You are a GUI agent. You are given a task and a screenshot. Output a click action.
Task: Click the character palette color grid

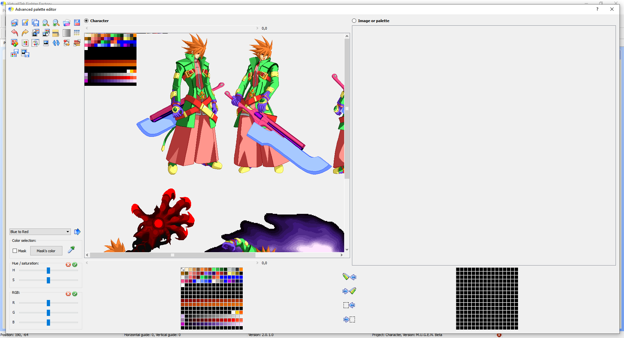click(212, 298)
